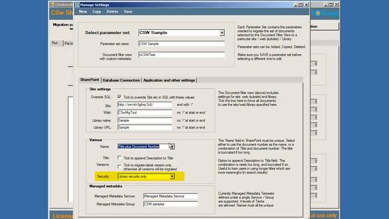Edit the Parameter set name field
This screenshot has width=389, height=219.
tap(182, 44)
